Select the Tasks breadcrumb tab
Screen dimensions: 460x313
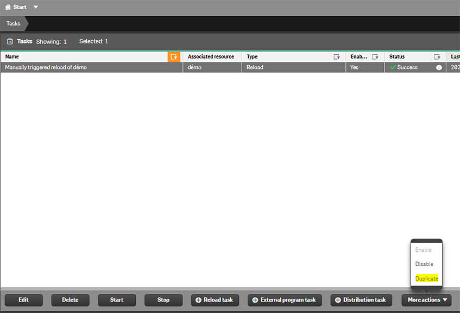(x=14, y=23)
